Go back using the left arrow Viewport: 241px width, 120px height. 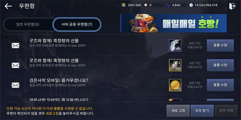[8, 6]
